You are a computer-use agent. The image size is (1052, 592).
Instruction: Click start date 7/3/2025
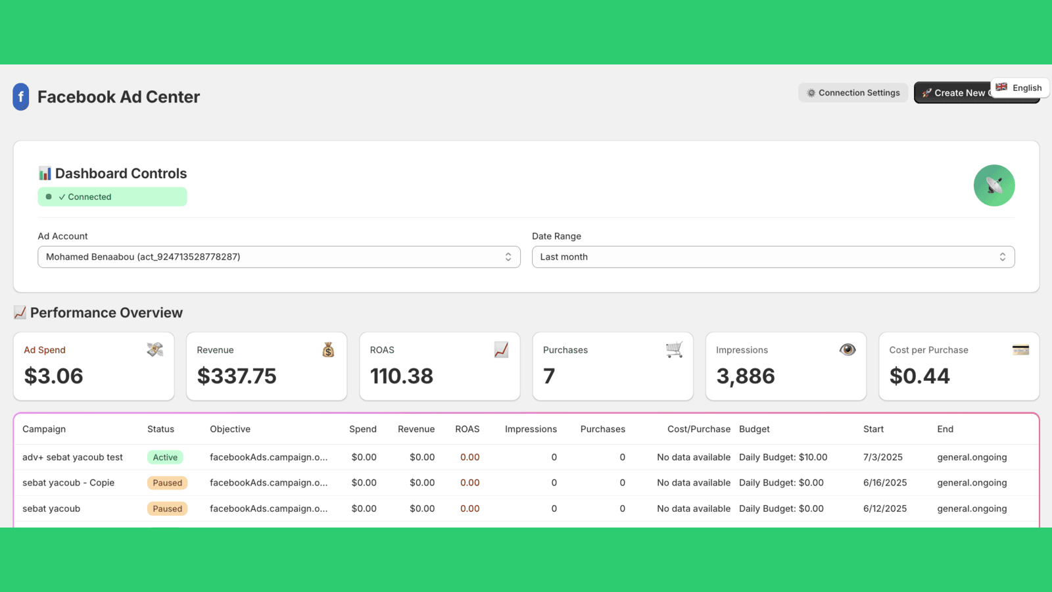coord(883,457)
